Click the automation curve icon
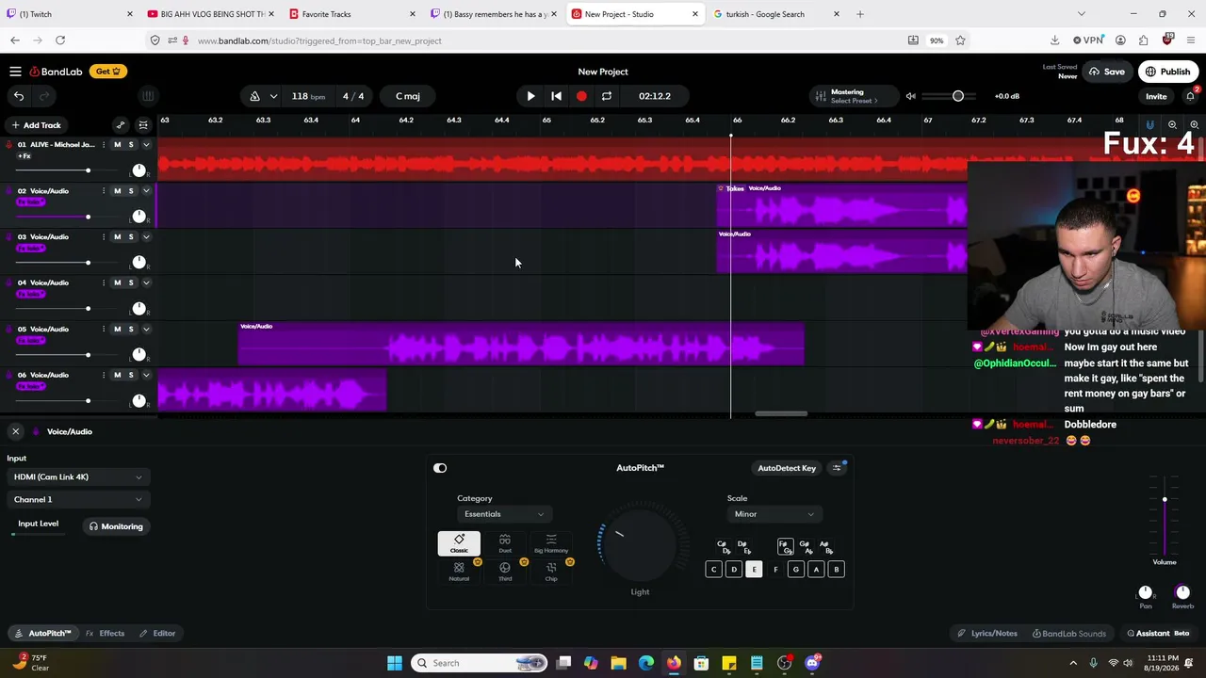 [x=120, y=125]
